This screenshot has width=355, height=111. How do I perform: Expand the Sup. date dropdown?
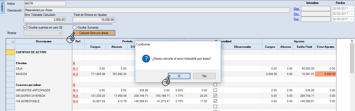click(x=352, y=19)
